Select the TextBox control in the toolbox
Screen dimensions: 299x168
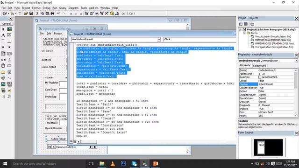pos(9,35)
